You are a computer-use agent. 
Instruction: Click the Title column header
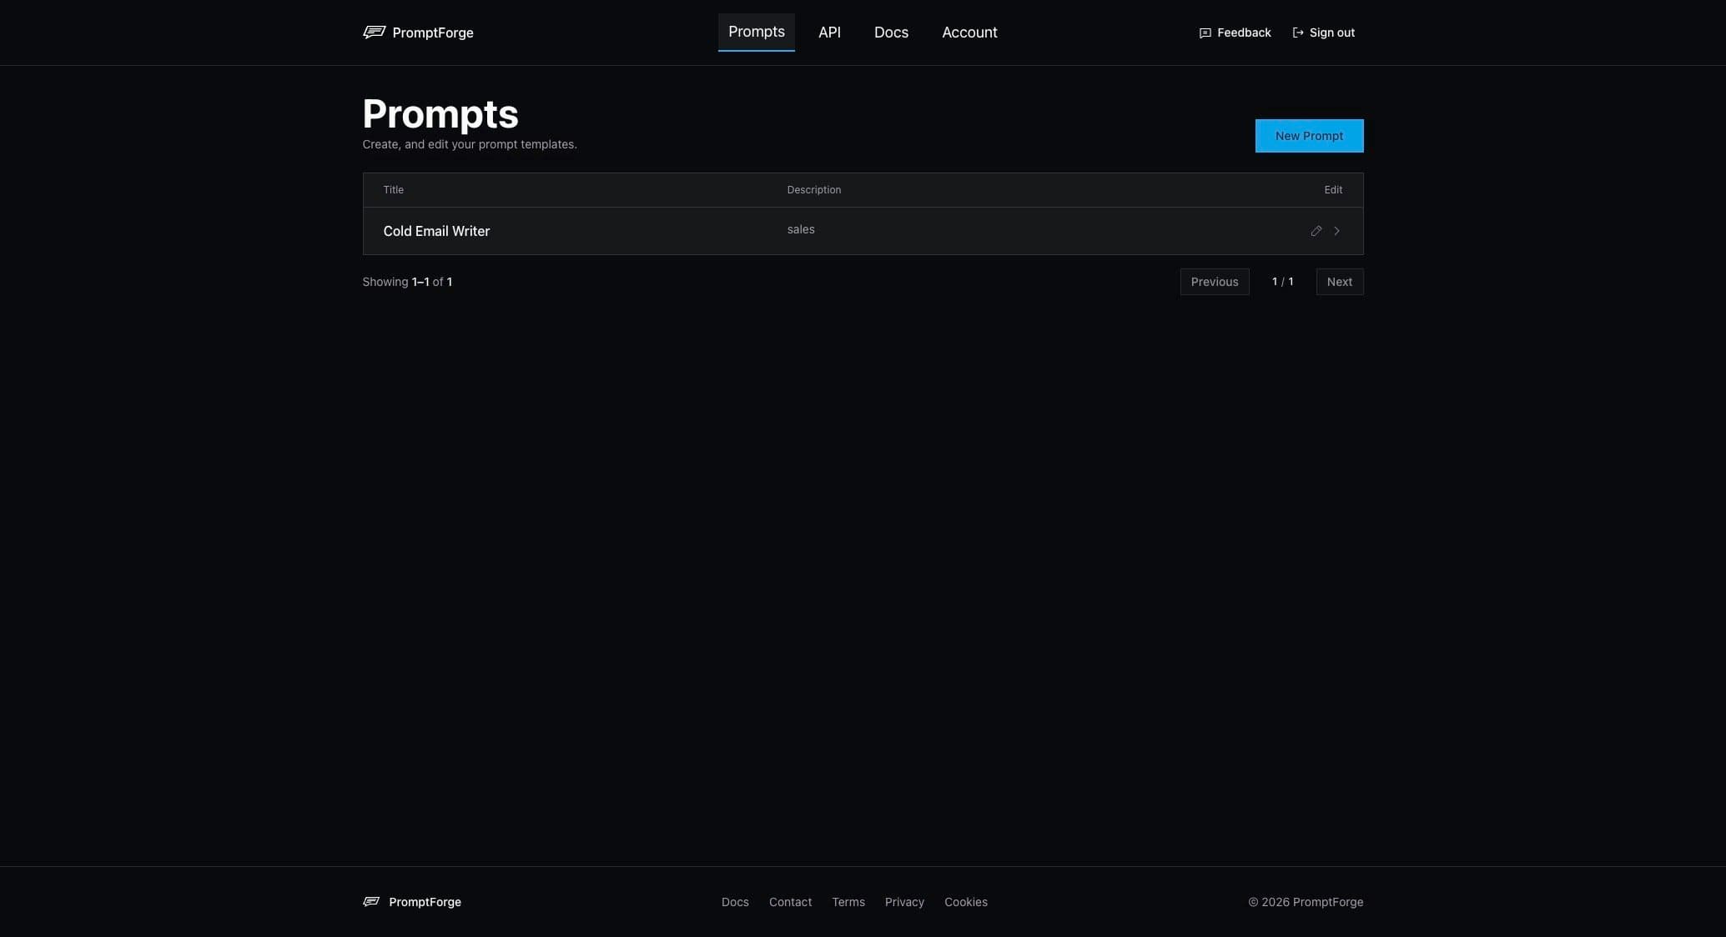tap(392, 189)
